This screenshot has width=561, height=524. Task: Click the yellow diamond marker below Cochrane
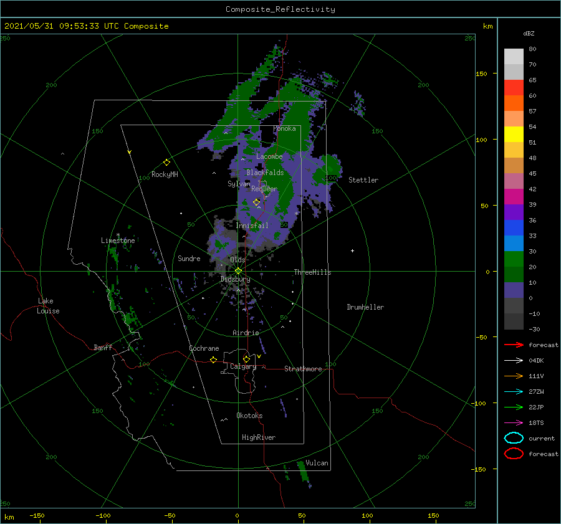click(214, 360)
